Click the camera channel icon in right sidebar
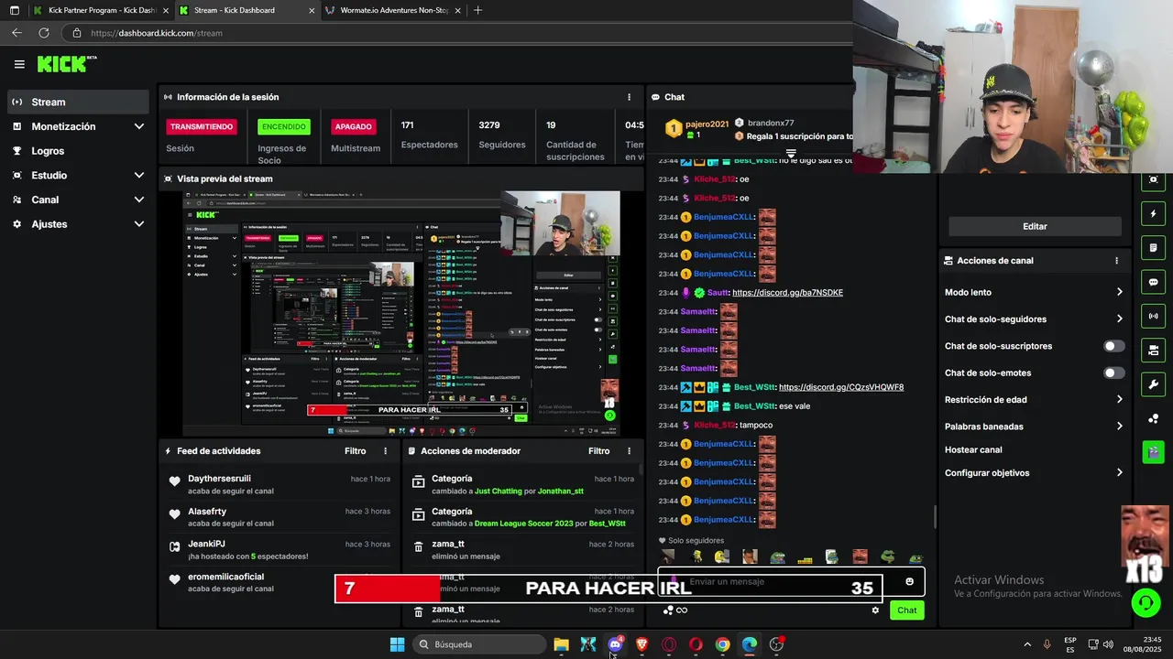1173x659 pixels. [1153, 350]
